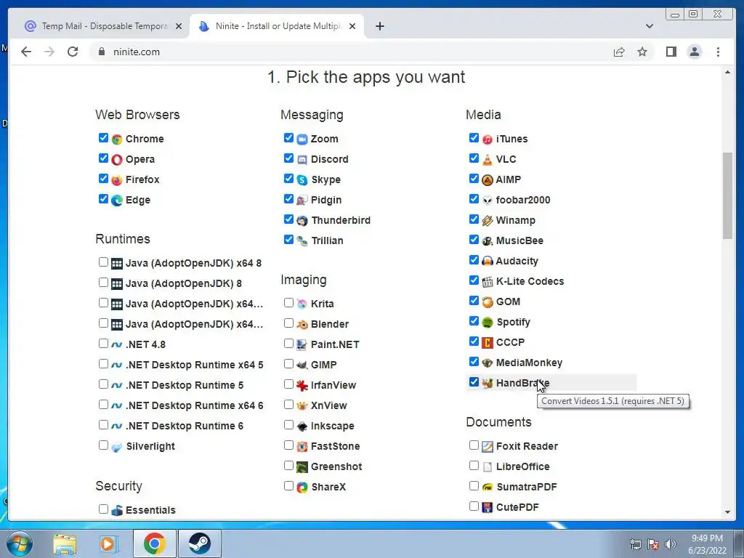The image size is (744, 558).
Task: Close the Ninite tab
Action: pos(352,26)
